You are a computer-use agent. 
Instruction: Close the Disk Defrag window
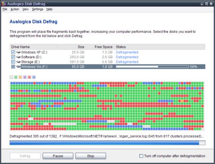[211, 4]
